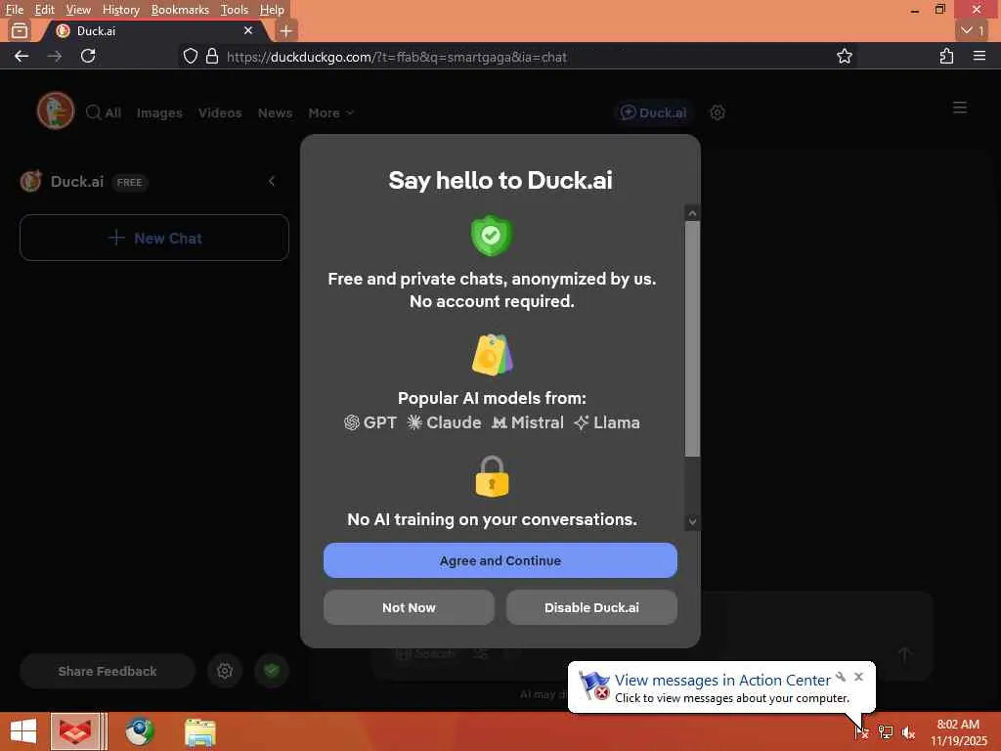Click the Duck.ai pill button in header
This screenshot has height=751, width=1001.
pyautogui.click(x=654, y=112)
